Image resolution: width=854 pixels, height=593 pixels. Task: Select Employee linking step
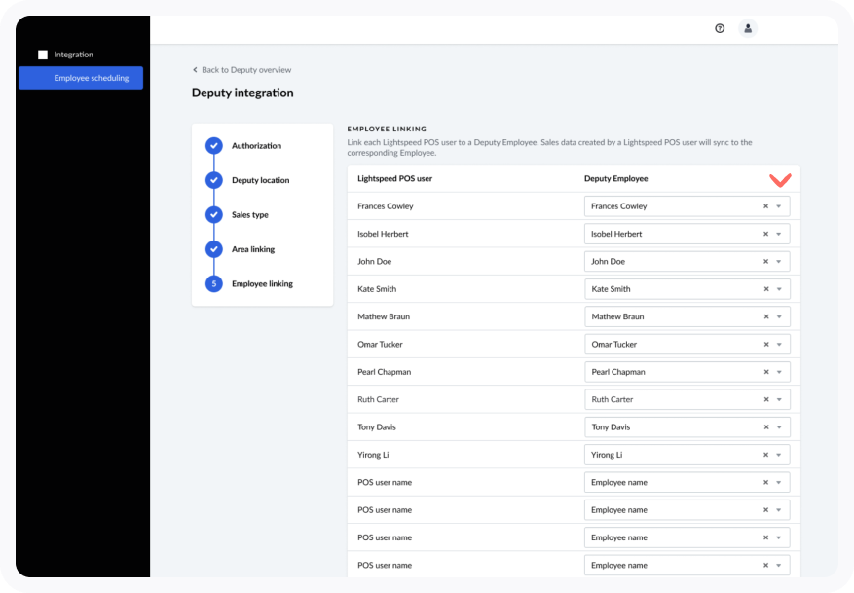pyautogui.click(x=262, y=283)
